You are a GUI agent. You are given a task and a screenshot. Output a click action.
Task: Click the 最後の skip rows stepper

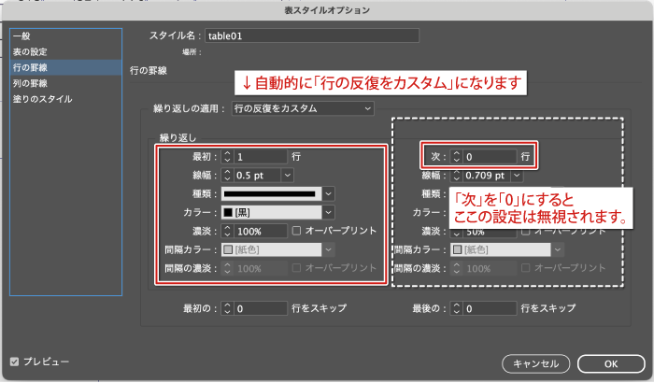[x=456, y=307]
